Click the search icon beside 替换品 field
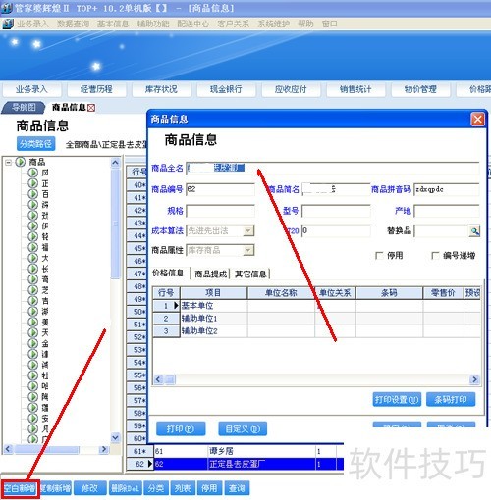This screenshot has height=500, width=491. click(474, 231)
